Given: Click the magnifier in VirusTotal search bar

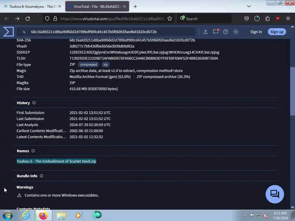Looking at the screenshot, I should [x=24, y=32].
